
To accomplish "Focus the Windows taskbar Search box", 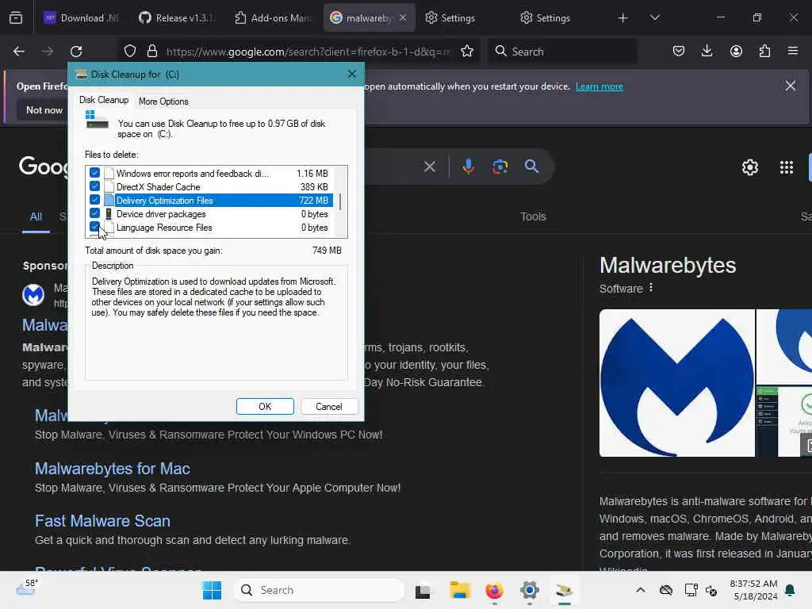I will tap(319, 590).
